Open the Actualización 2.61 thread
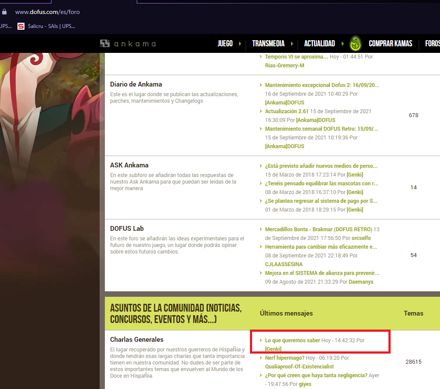 click(287, 111)
